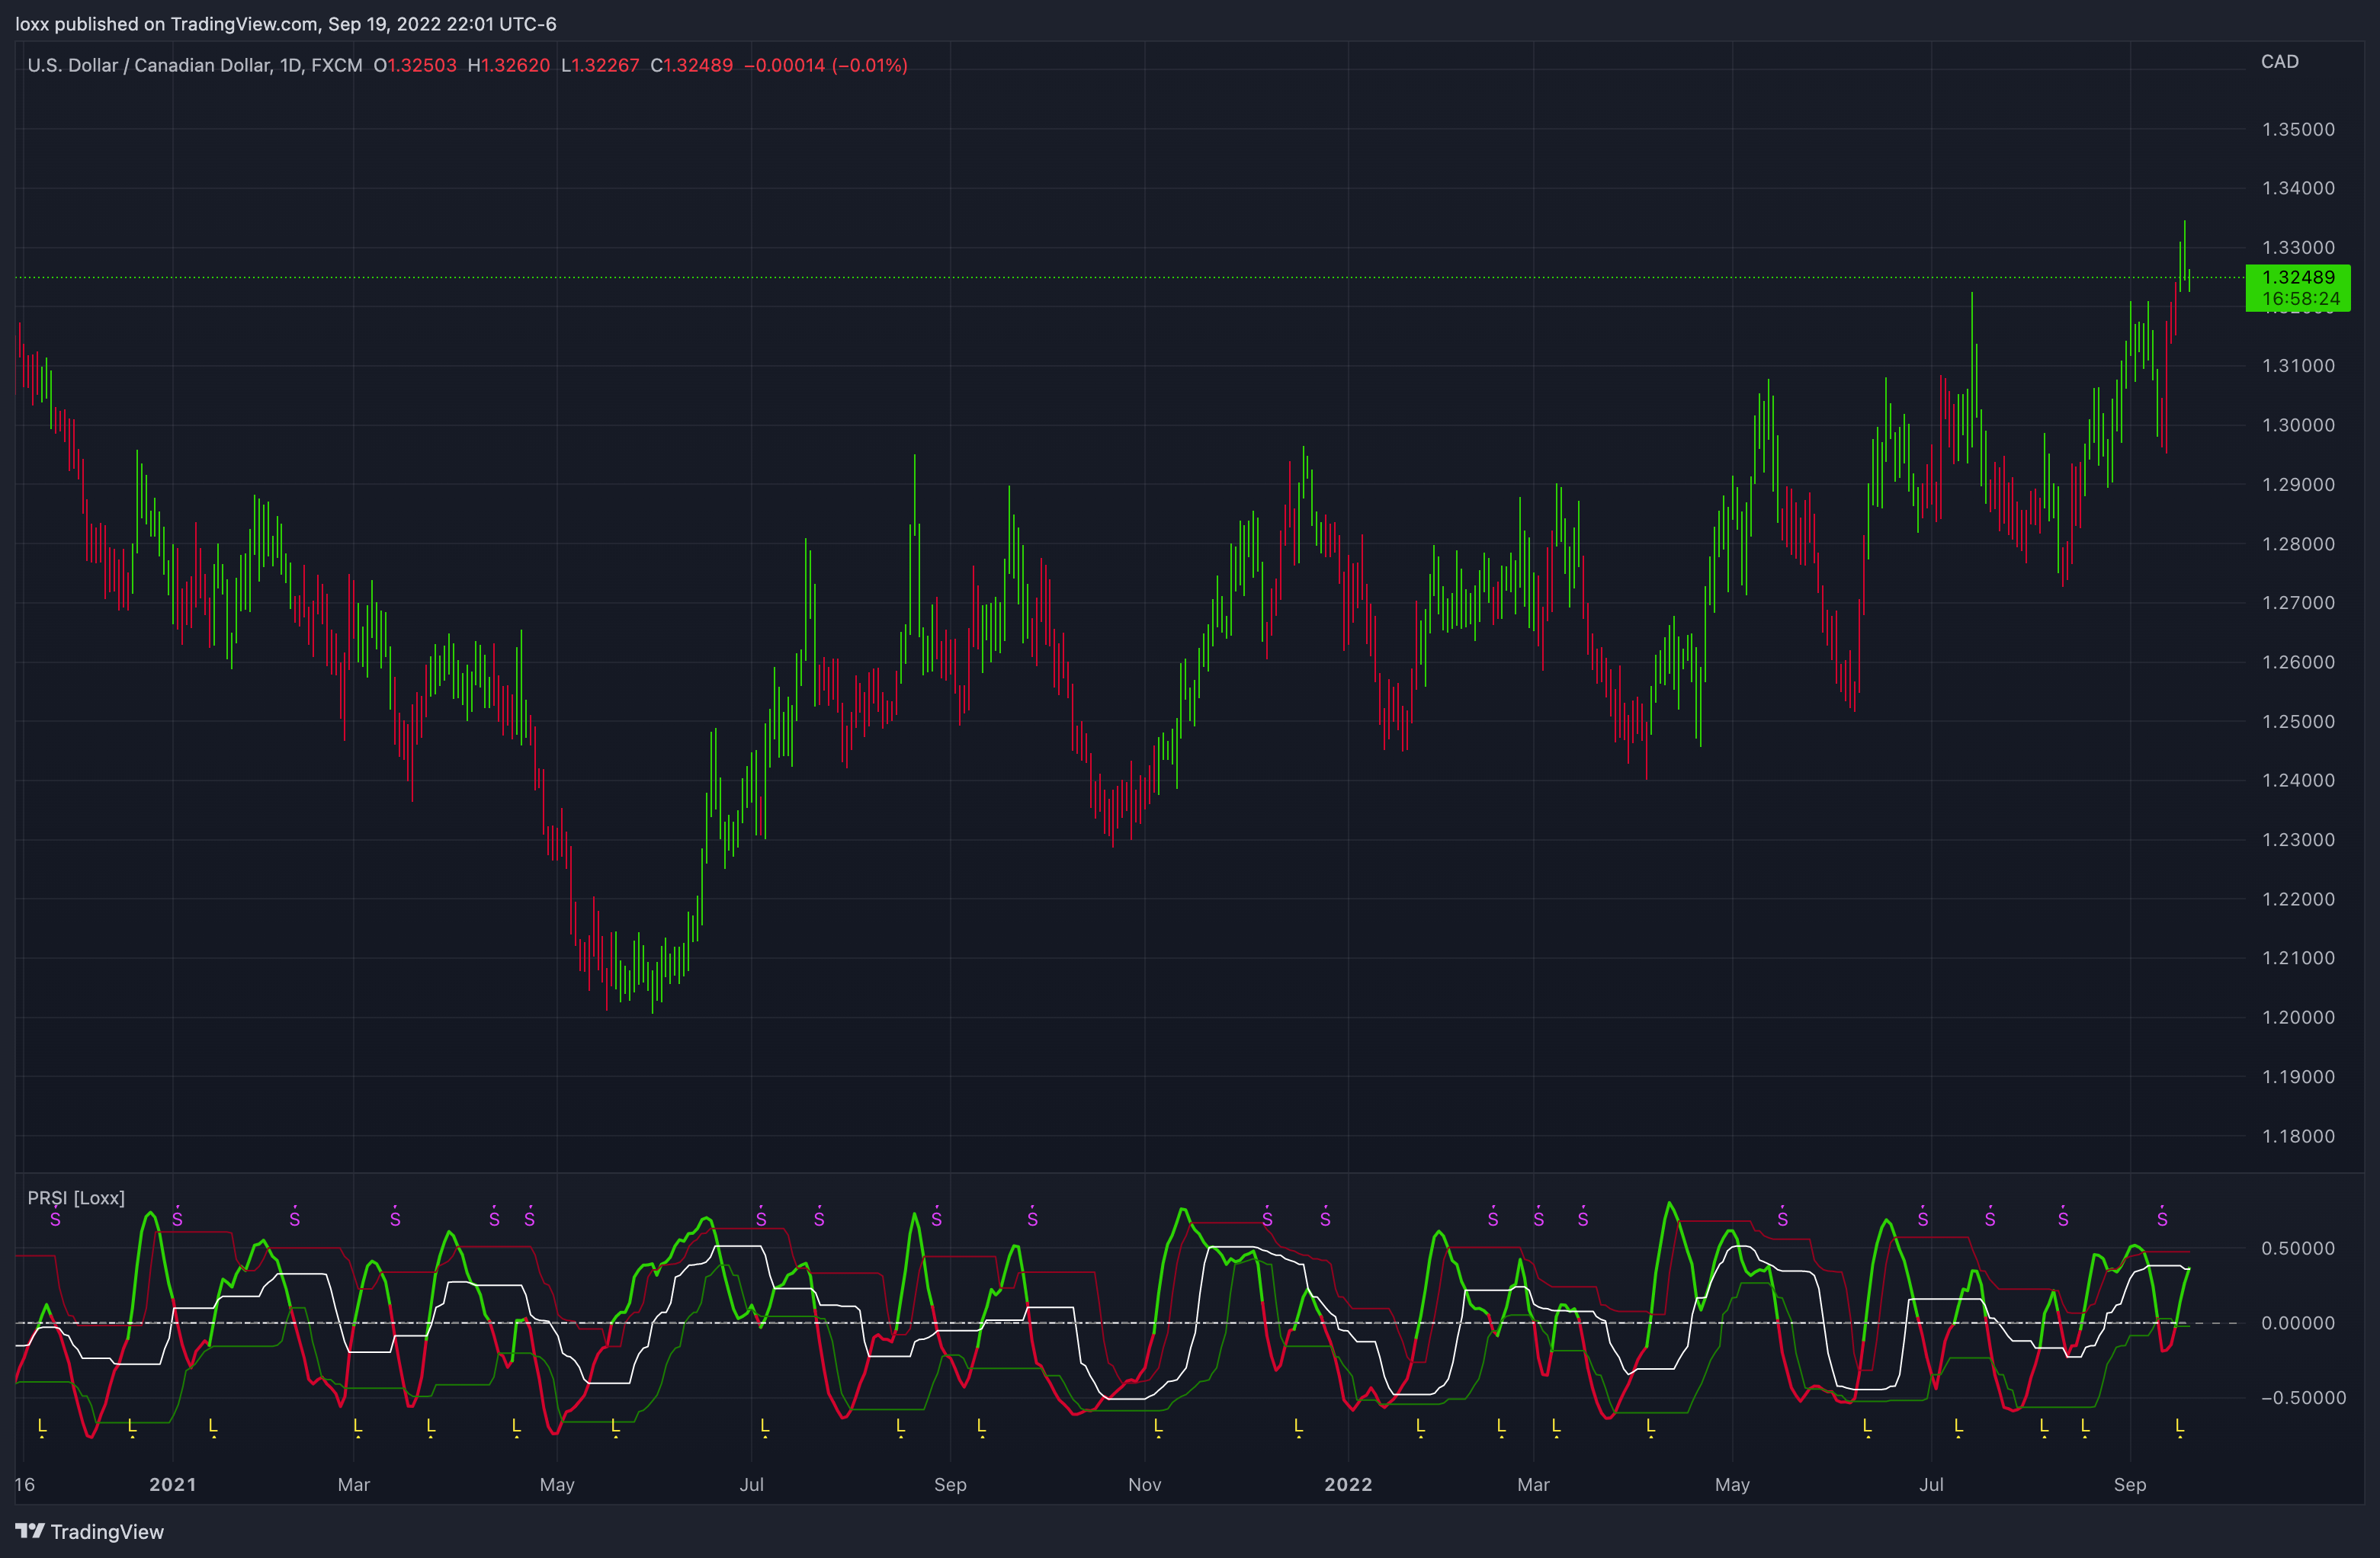Click the 1.24000 price axis label
Screen dimensions: 2380x1558
[x=2299, y=780]
